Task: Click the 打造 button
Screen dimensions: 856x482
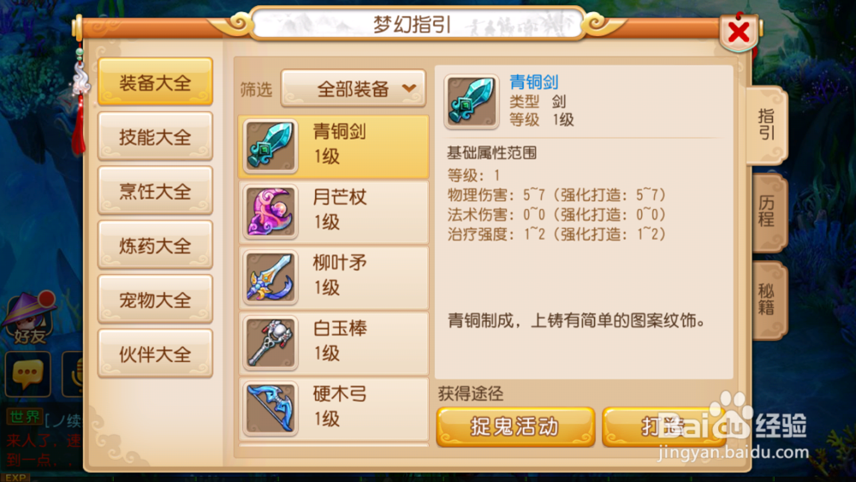Action: coord(664,426)
